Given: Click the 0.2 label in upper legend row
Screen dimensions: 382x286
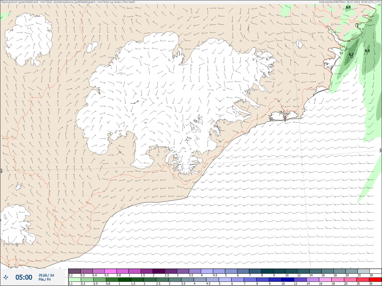Looking at the screenshot, I should [70, 275].
